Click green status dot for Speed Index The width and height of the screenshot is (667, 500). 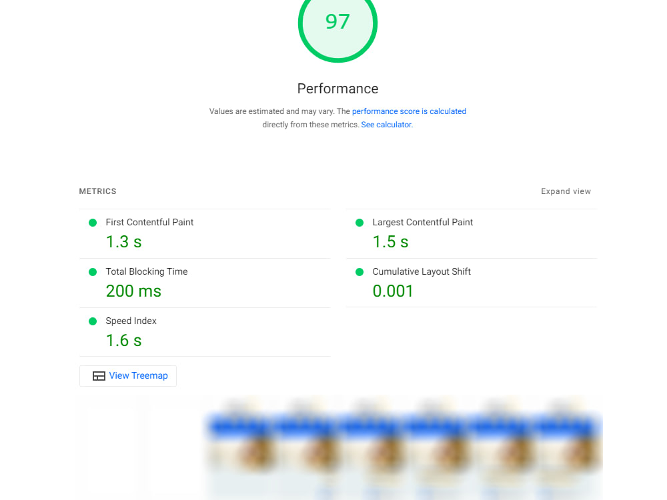(92, 321)
